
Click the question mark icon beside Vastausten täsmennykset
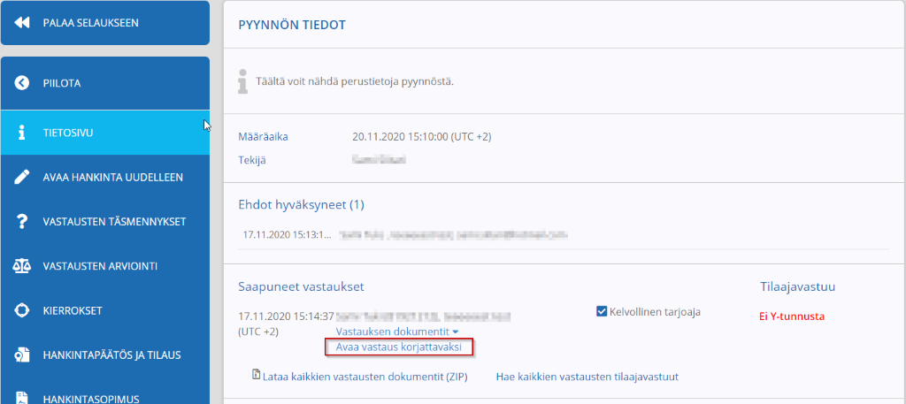click(x=22, y=222)
